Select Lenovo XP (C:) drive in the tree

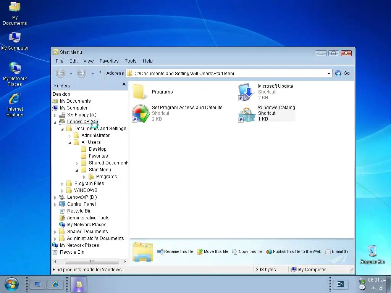click(x=82, y=122)
